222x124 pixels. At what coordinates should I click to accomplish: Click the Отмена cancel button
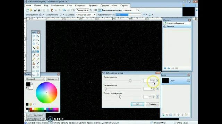[x=152, y=104]
